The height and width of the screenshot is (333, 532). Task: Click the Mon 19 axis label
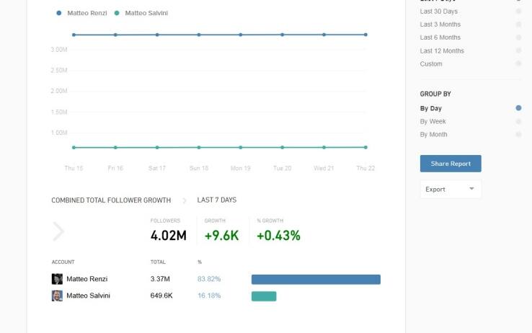tap(241, 168)
